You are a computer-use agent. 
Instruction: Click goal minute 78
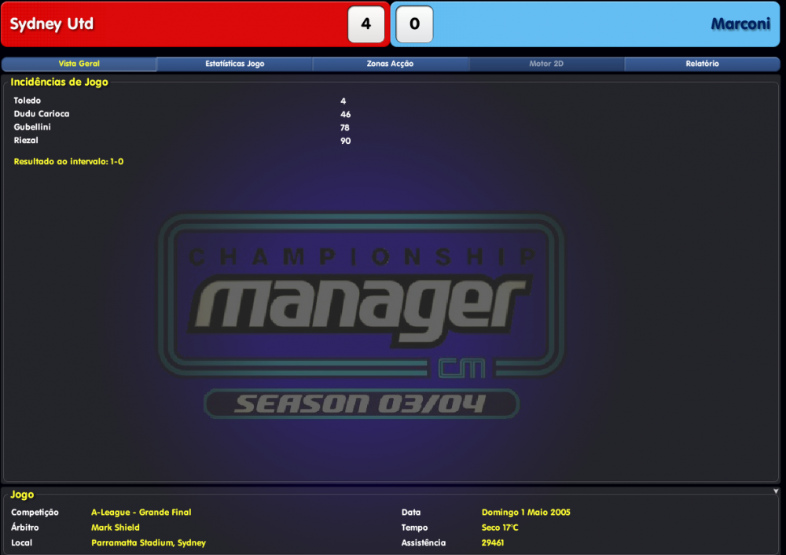[x=345, y=128]
